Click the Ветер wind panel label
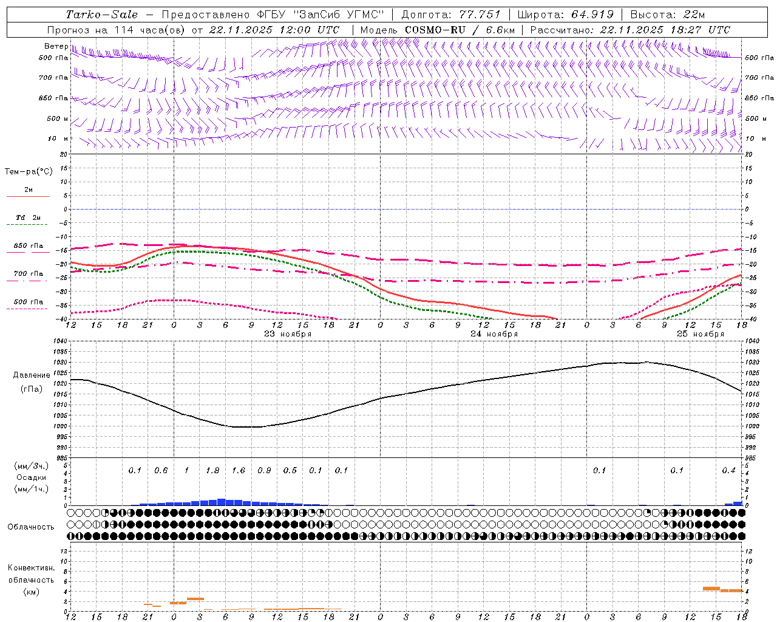Viewport: 777px width, 622px height. (x=56, y=46)
